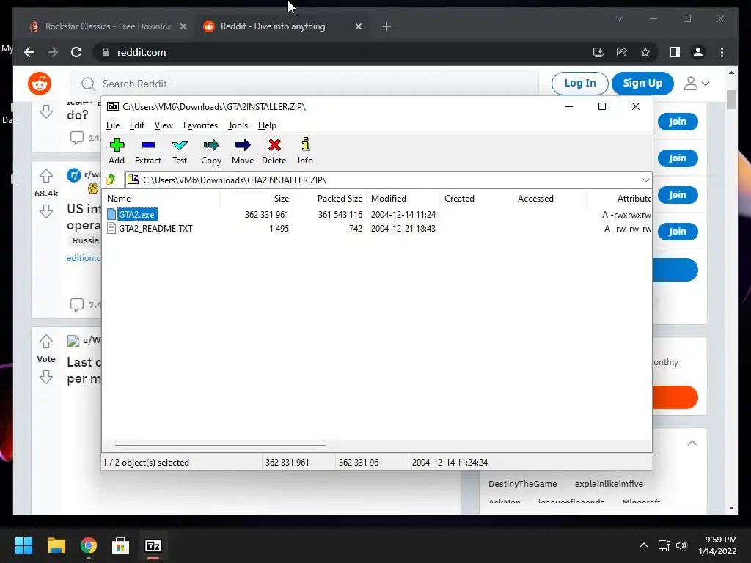Open the Help menu in 7-Zip
The height and width of the screenshot is (563, 751).
tap(267, 125)
